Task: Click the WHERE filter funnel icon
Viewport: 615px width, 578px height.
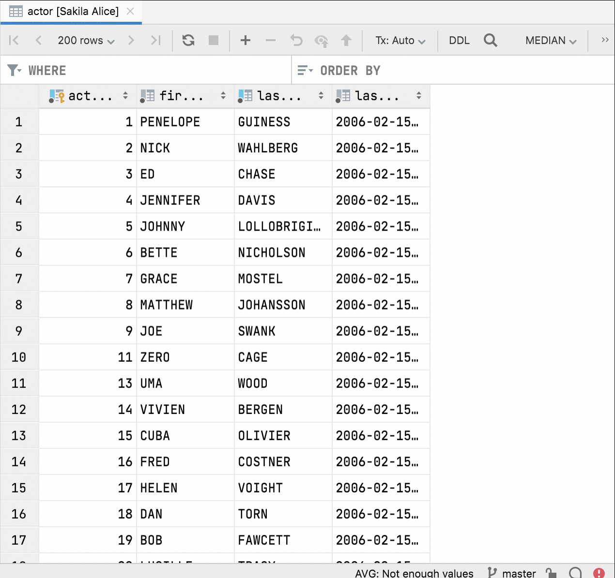Action: [14, 71]
